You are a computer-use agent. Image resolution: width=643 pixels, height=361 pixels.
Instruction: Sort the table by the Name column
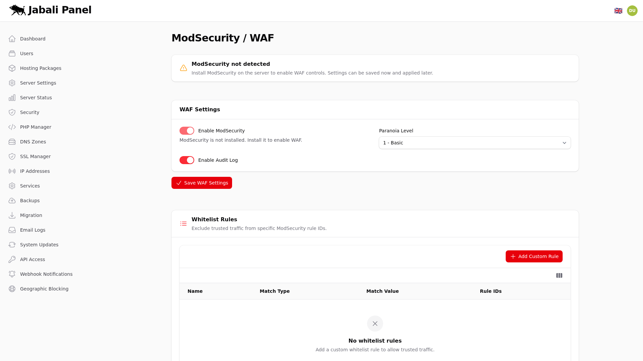195,291
